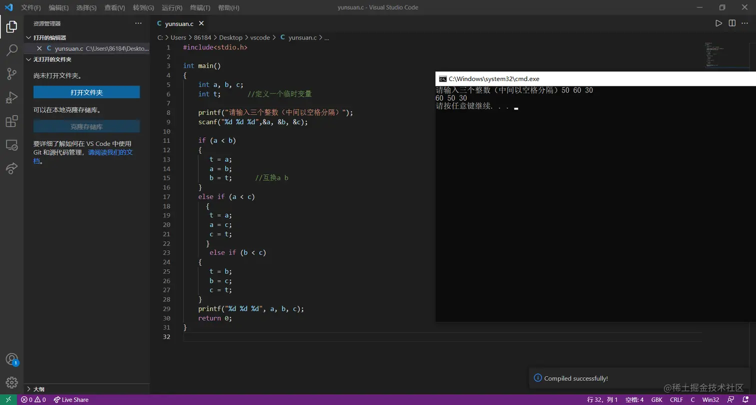Click the remote window status bar icon
The width and height of the screenshot is (756, 405).
click(x=8, y=400)
